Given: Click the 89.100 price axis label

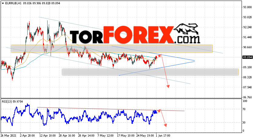Looking at the screenshot, I should click(247, 67).
